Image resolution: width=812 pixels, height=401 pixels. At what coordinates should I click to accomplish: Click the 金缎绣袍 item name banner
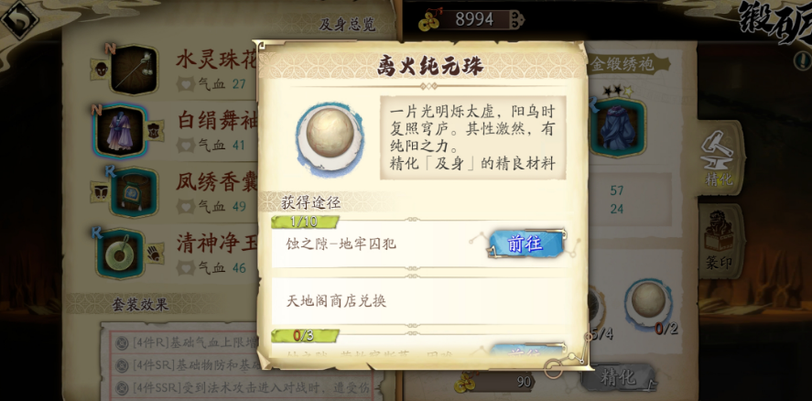[628, 65]
